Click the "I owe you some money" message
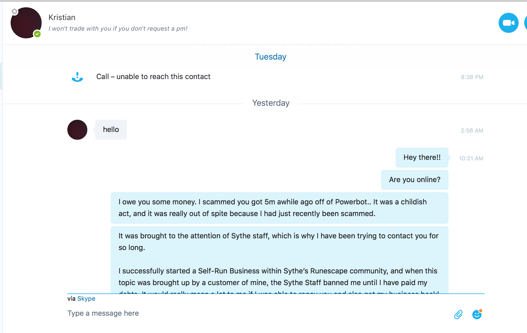This screenshot has width=527, height=333. pos(279,208)
